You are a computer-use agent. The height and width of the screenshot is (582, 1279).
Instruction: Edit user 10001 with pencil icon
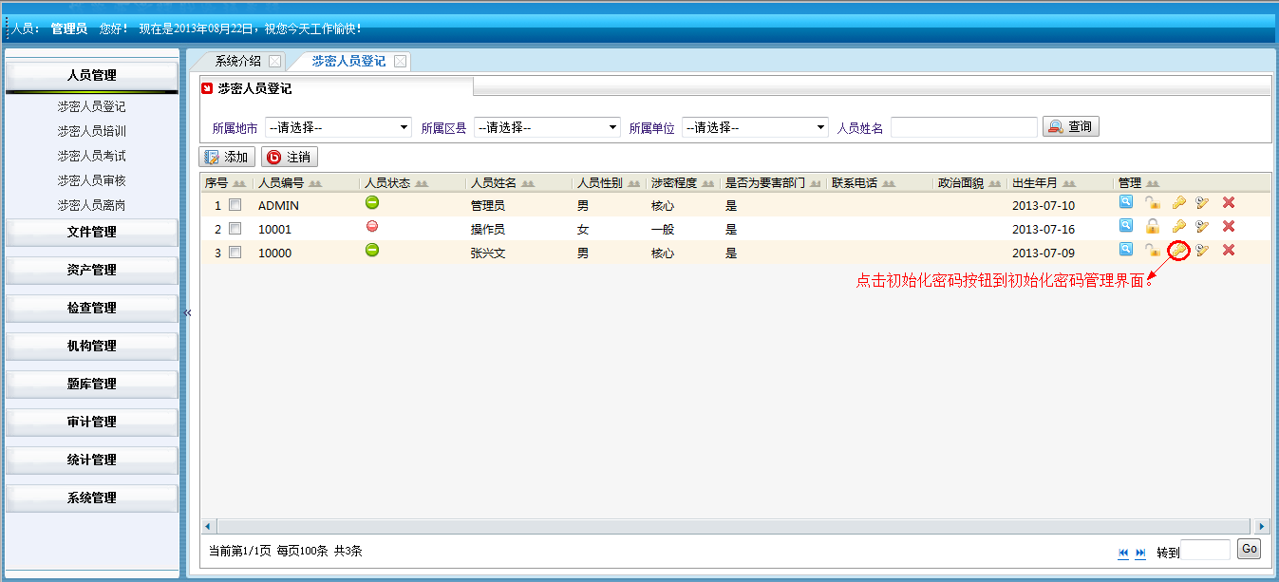pyautogui.click(x=1202, y=226)
